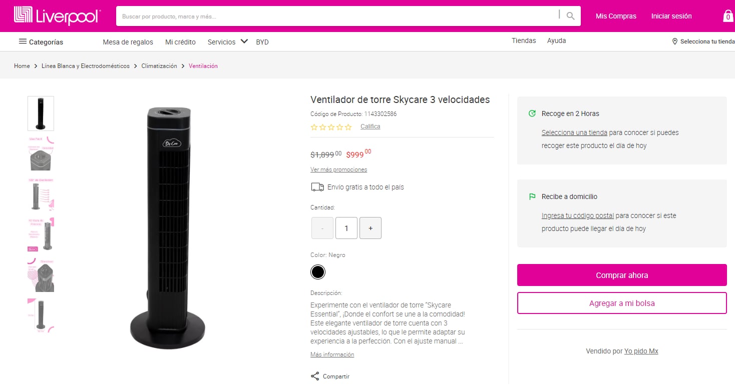Click the Liverpool logo
This screenshot has width=735, height=389.
(x=57, y=15)
